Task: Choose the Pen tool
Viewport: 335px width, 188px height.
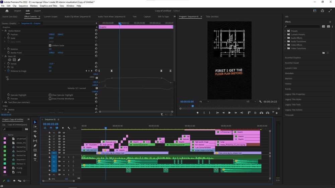Action: pos(35,146)
